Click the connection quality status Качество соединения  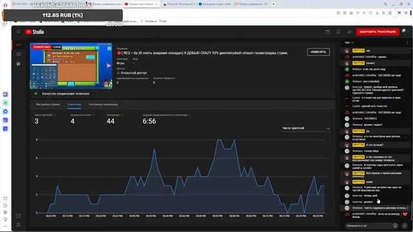(66, 93)
